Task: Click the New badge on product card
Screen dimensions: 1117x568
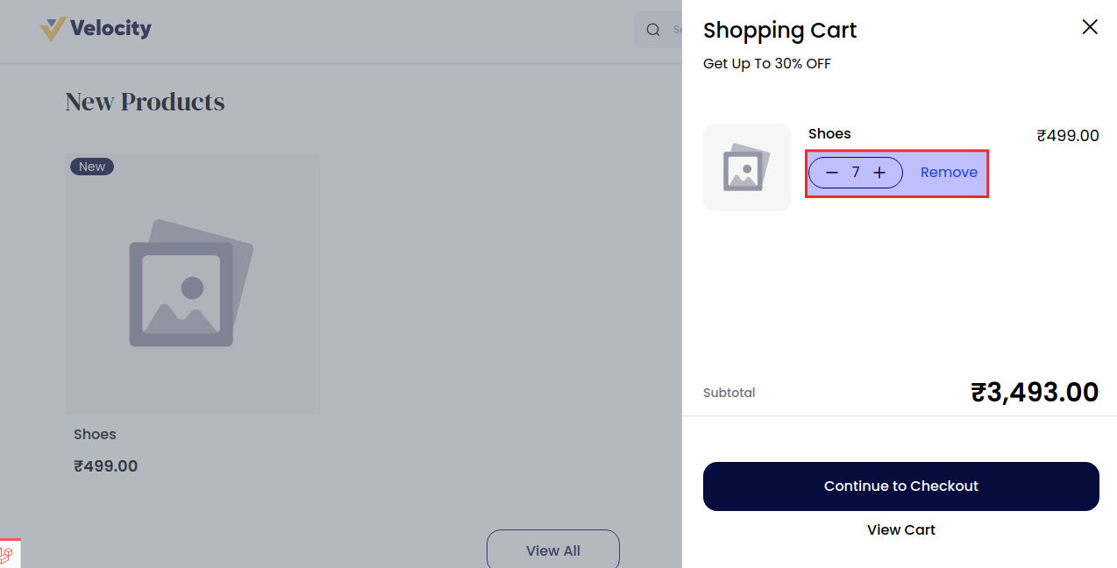Action: 92,167
